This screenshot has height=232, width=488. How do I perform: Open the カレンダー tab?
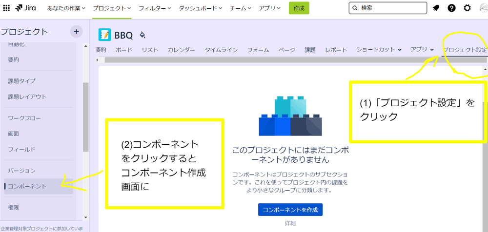coord(182,50)
